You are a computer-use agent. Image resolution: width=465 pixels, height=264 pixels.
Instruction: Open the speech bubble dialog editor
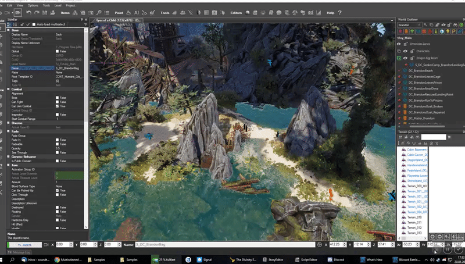pos(279,13)
